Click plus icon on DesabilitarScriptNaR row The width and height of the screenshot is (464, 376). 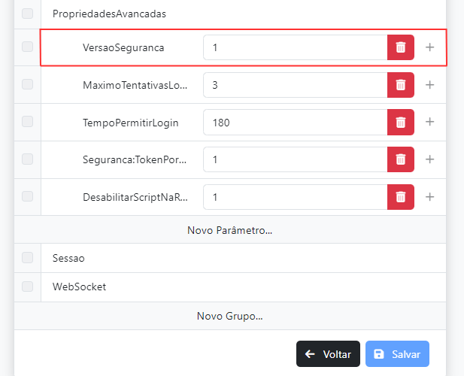click(x=430, y=197)
